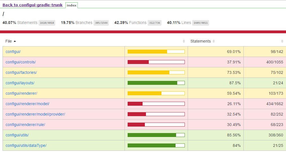
Task: Click the coverage bar for configui/factories/
Action: pyautogui.click(x=156, y=72)
